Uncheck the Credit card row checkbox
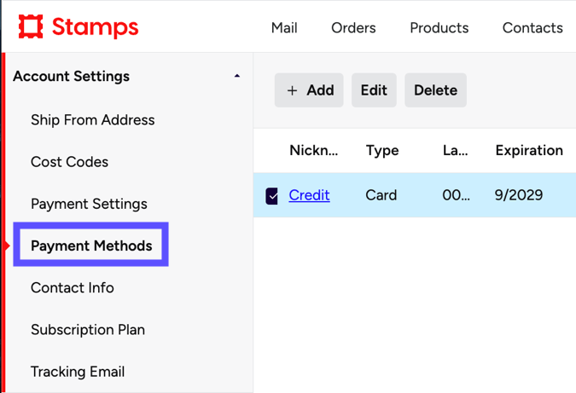 coord(272,196)
